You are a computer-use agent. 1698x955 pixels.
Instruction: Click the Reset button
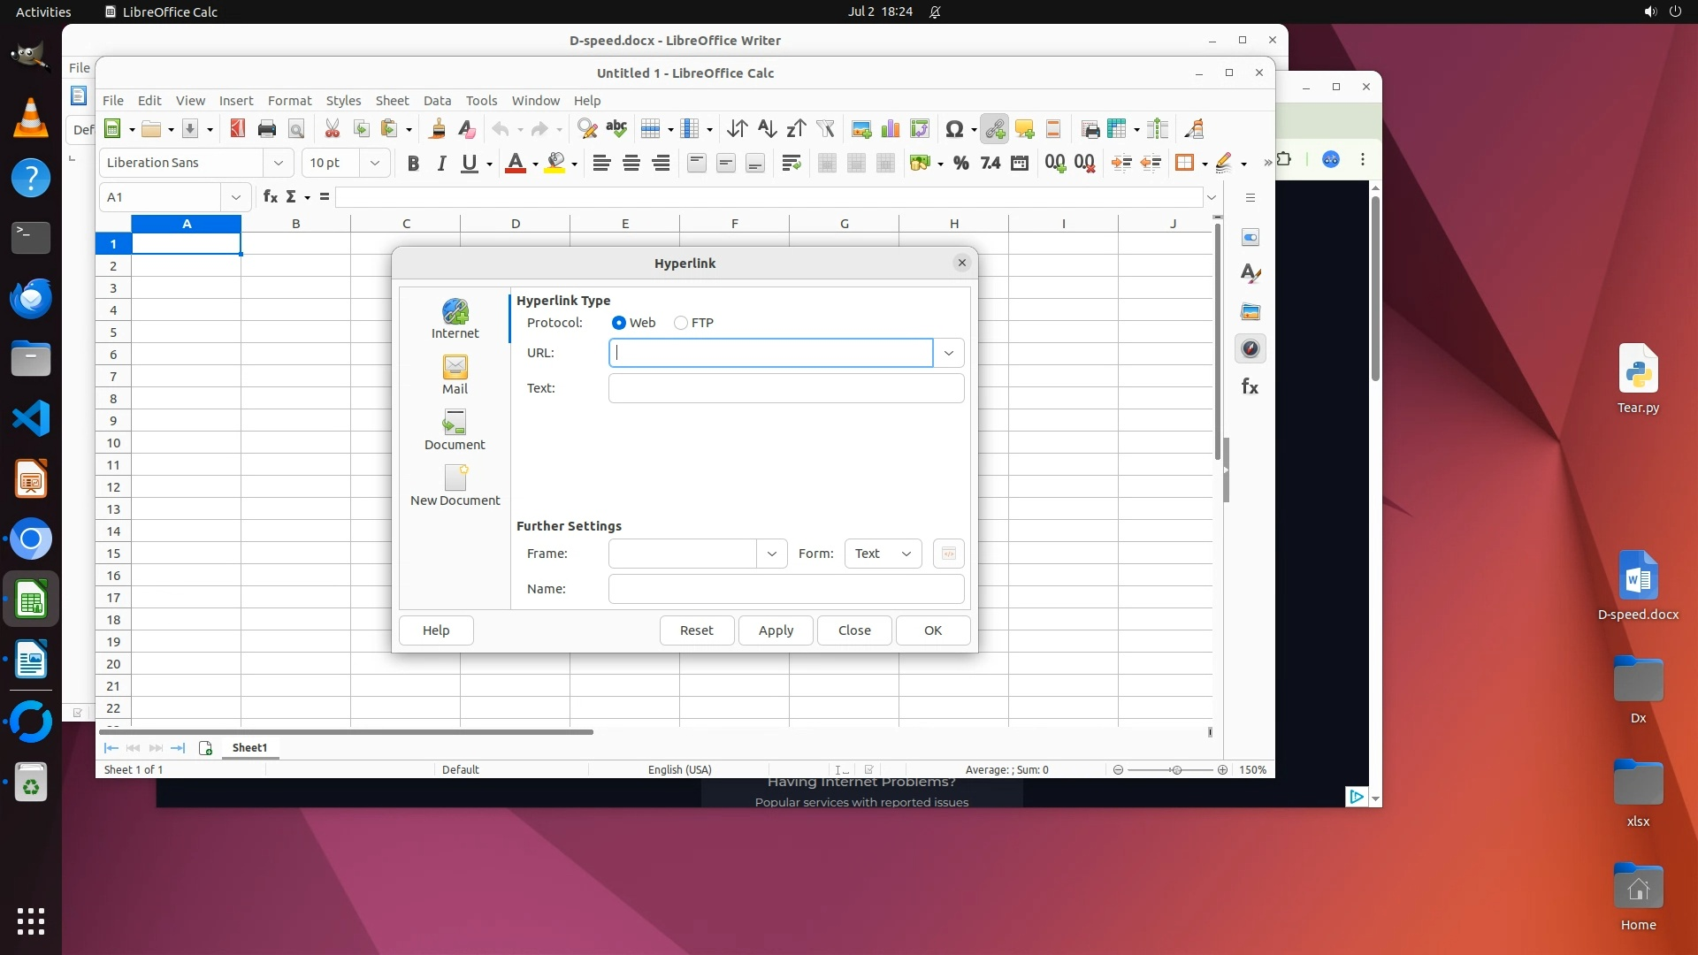point(696,630)
